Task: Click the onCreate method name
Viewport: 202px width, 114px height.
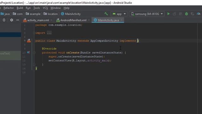Action: (x=73, y=53)
